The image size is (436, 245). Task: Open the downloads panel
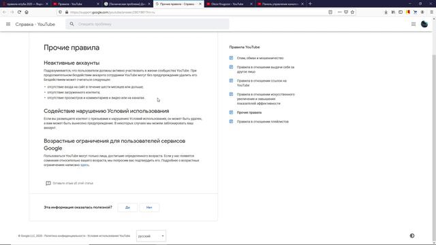point(386,12)
